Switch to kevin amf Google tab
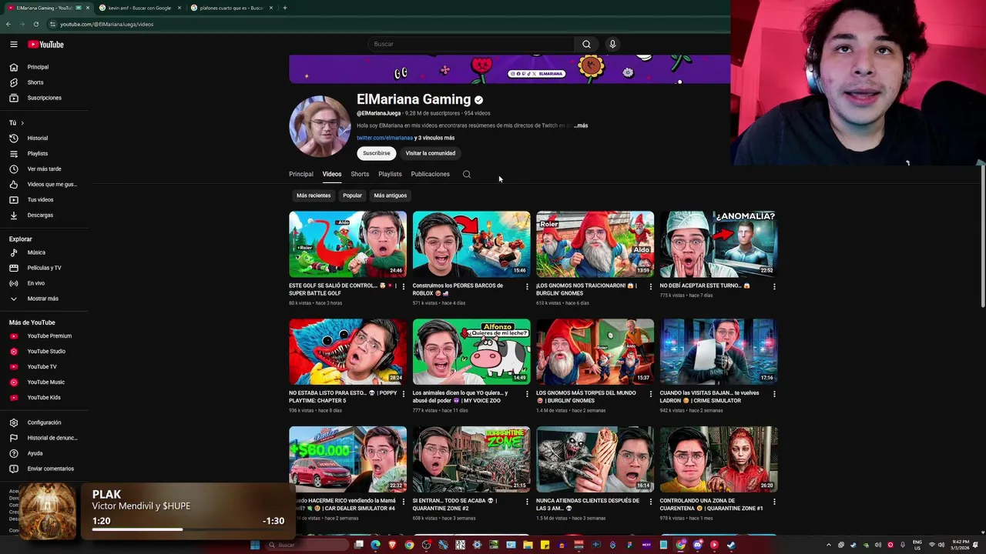This screenshot has width=986, height=554. (139, 8)
